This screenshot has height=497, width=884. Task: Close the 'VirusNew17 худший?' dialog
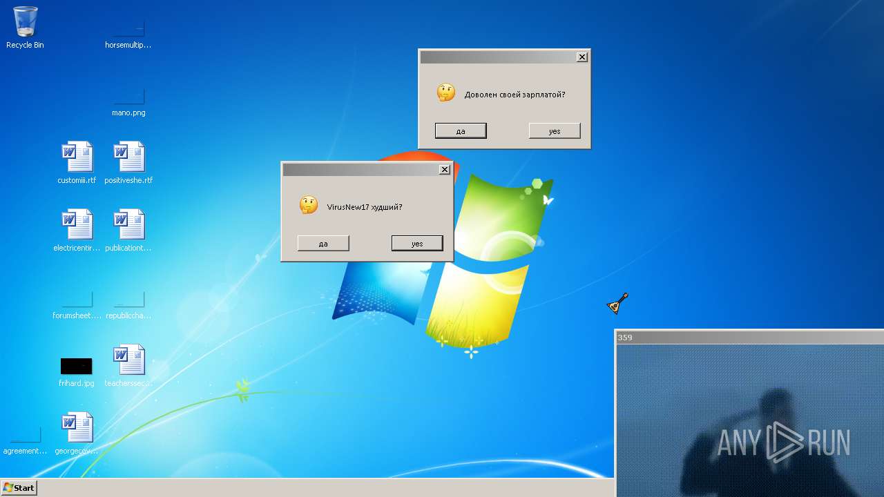(445, 169)
